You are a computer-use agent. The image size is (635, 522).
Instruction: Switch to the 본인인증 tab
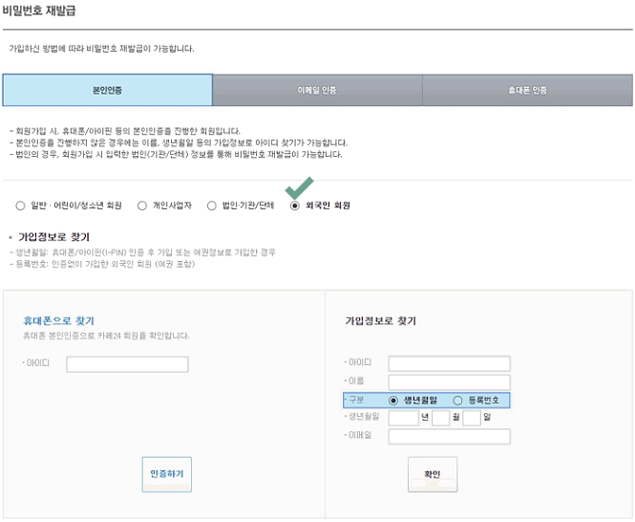107,90
